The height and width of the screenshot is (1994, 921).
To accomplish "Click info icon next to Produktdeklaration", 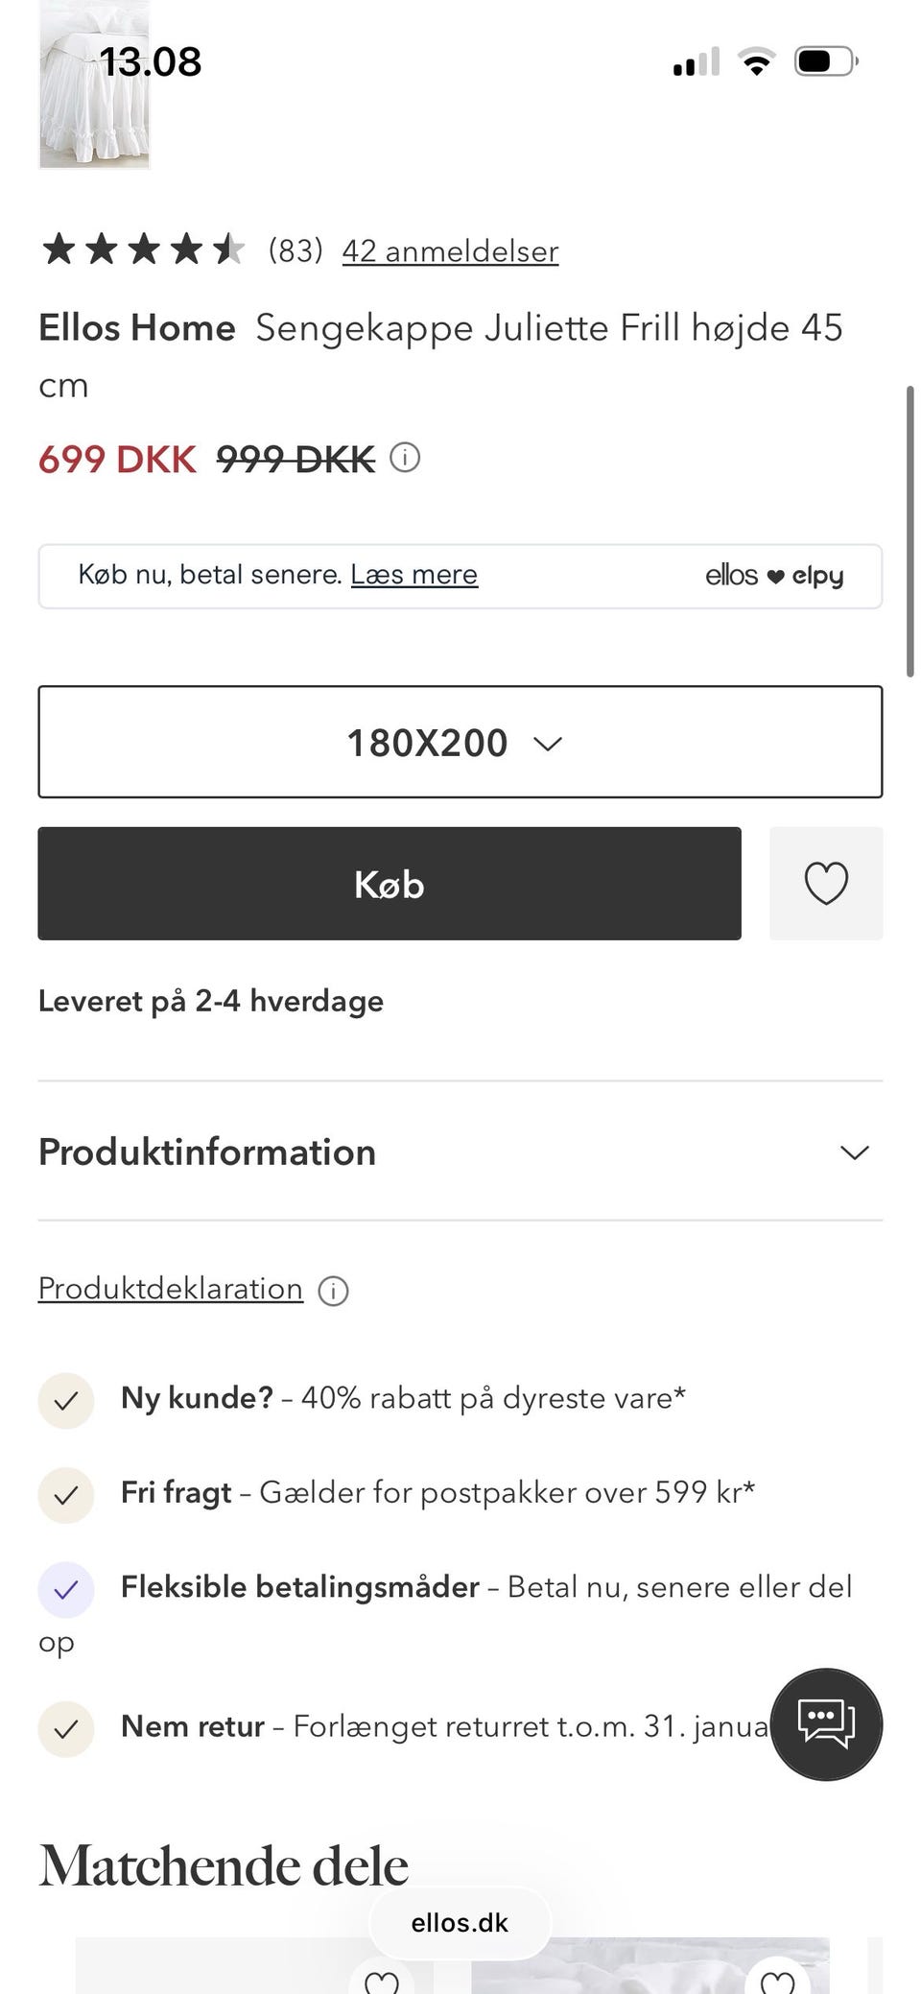I will (333, 1291).
